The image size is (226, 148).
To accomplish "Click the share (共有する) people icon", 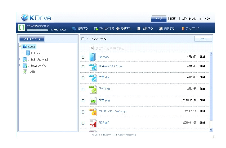I will coord(161,28).
